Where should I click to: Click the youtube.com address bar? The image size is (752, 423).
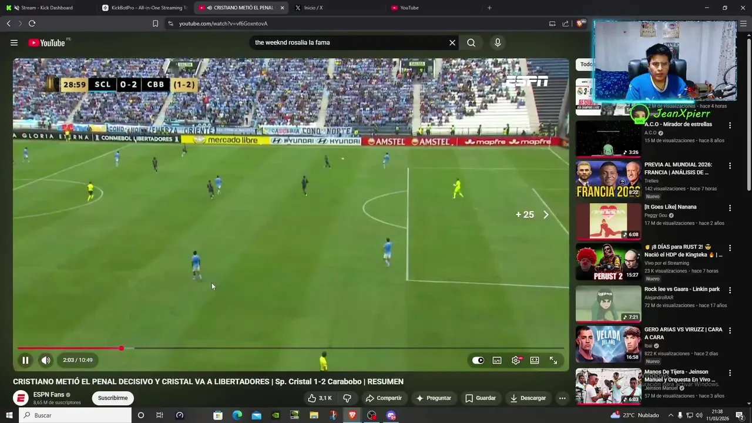[352, 23]
